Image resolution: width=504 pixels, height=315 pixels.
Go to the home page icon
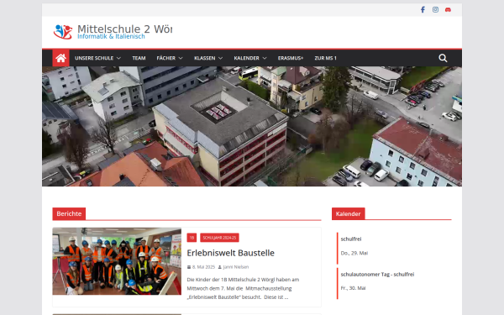coord(60,58)
